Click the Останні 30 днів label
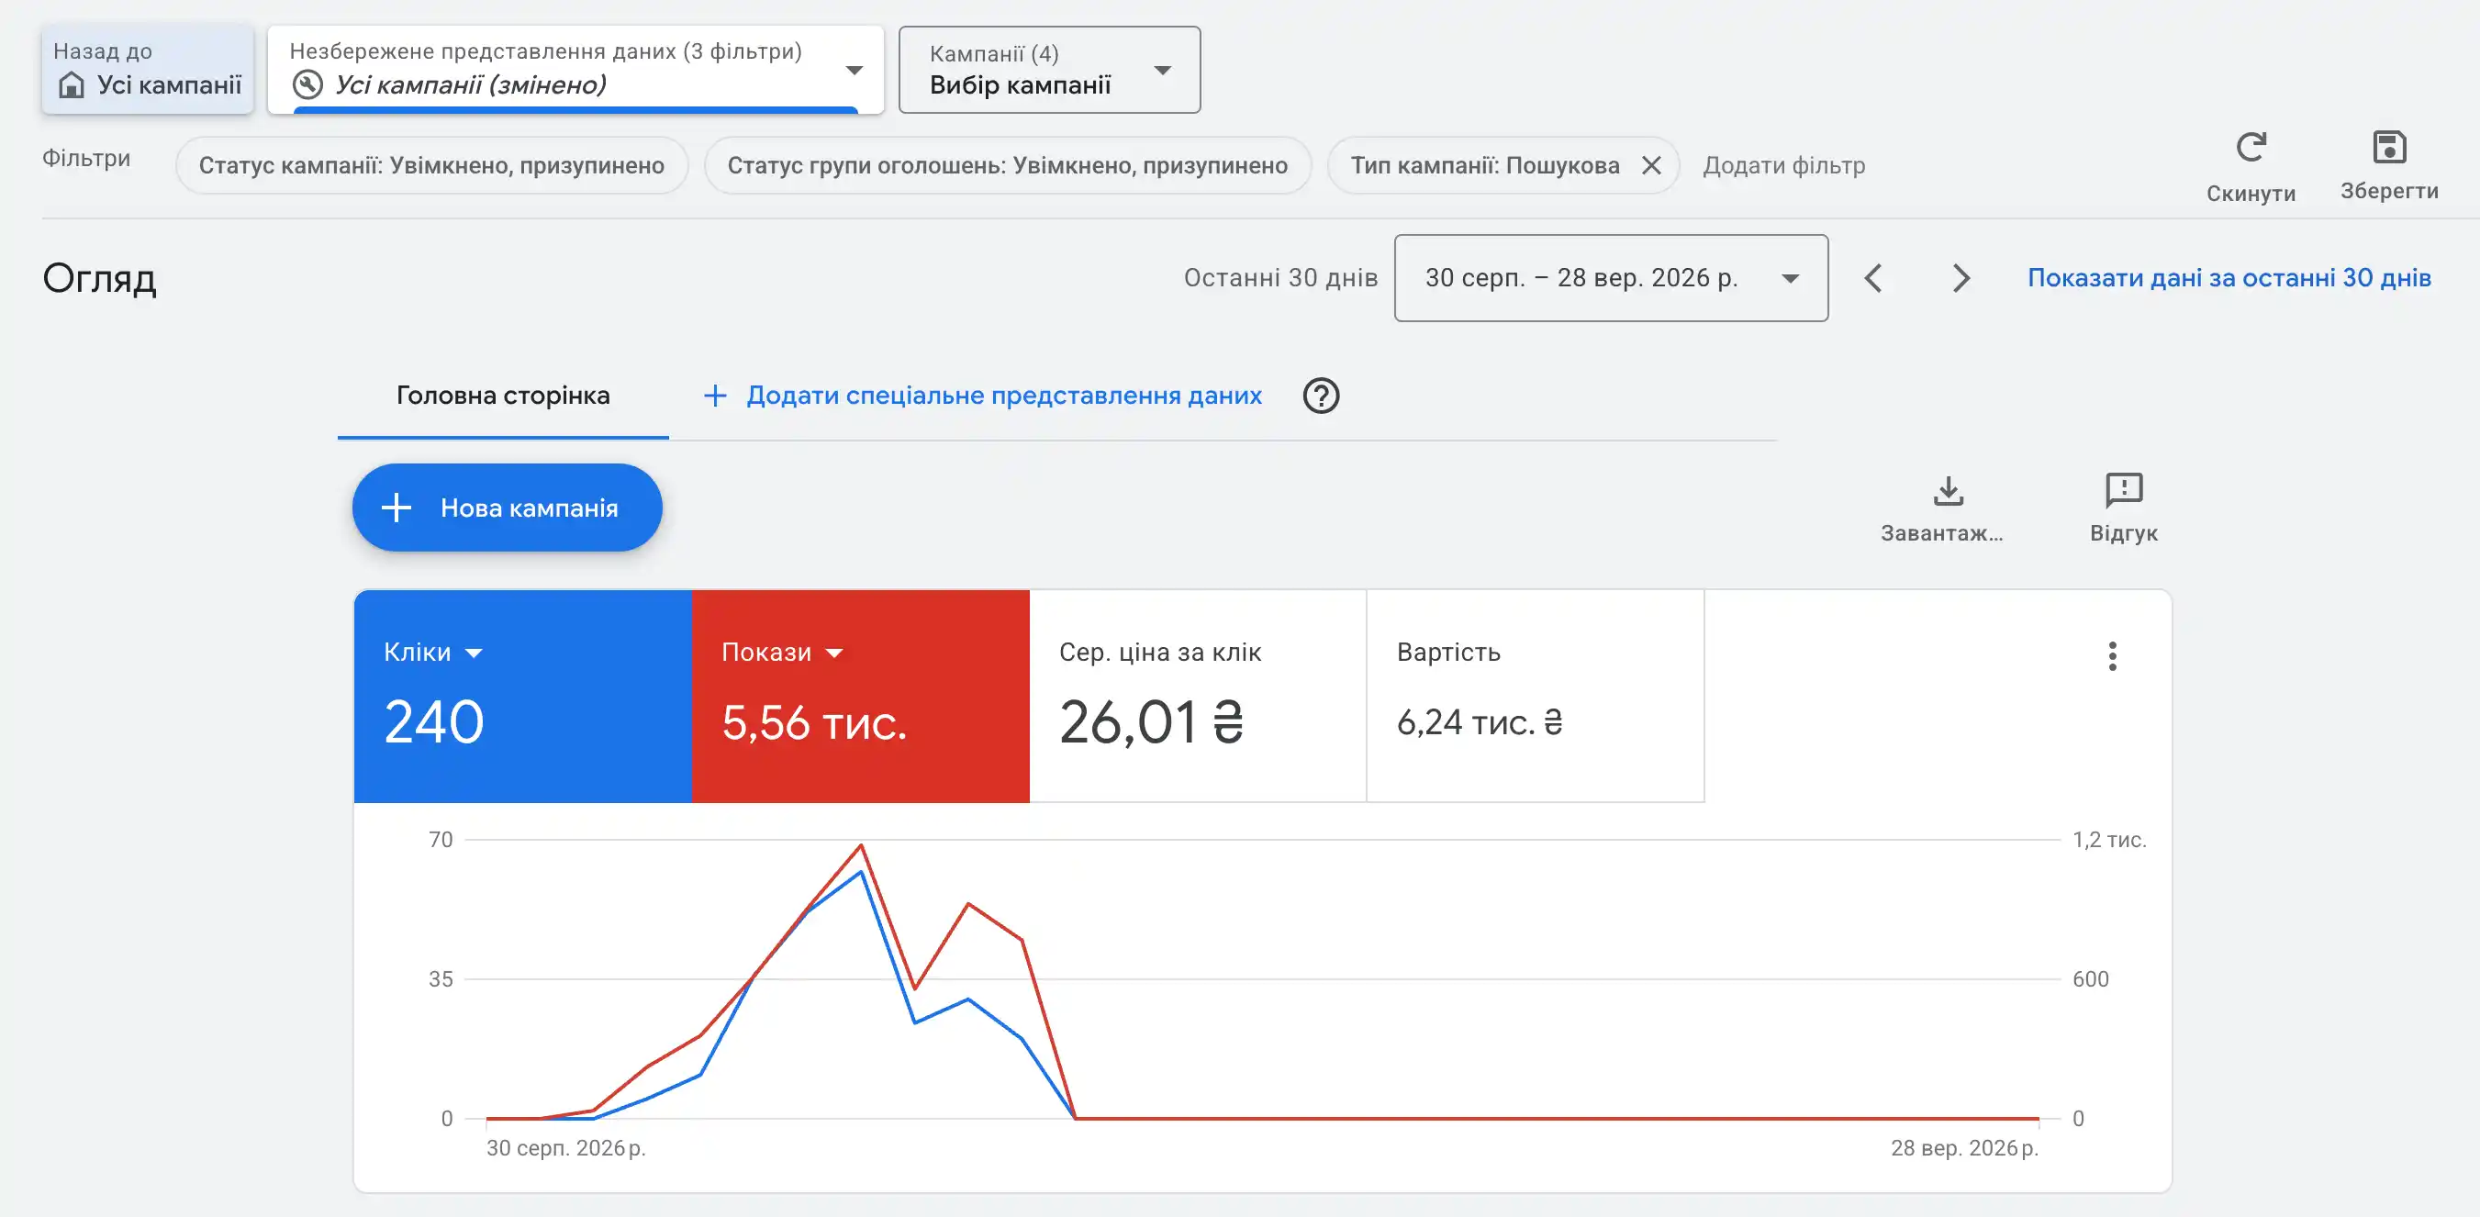Image resolution: width=2480 pixels, height=1217 pixels. click(x=1280, y=278)
